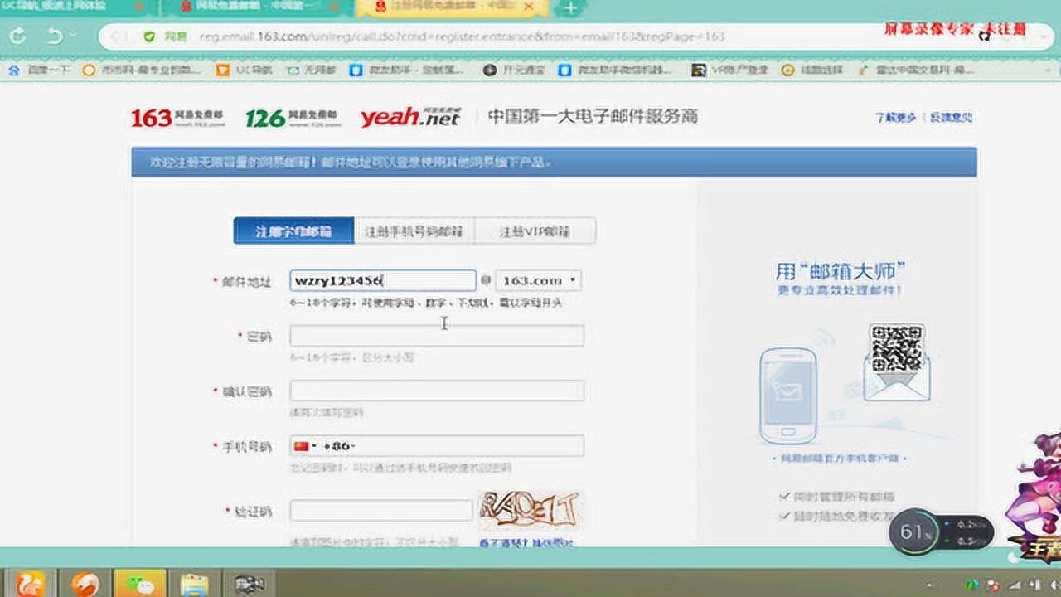Image resolution: width=1061 pixels, height=597 pixels.
Task: Click the 密码 password field
Action: coord(437,336)
